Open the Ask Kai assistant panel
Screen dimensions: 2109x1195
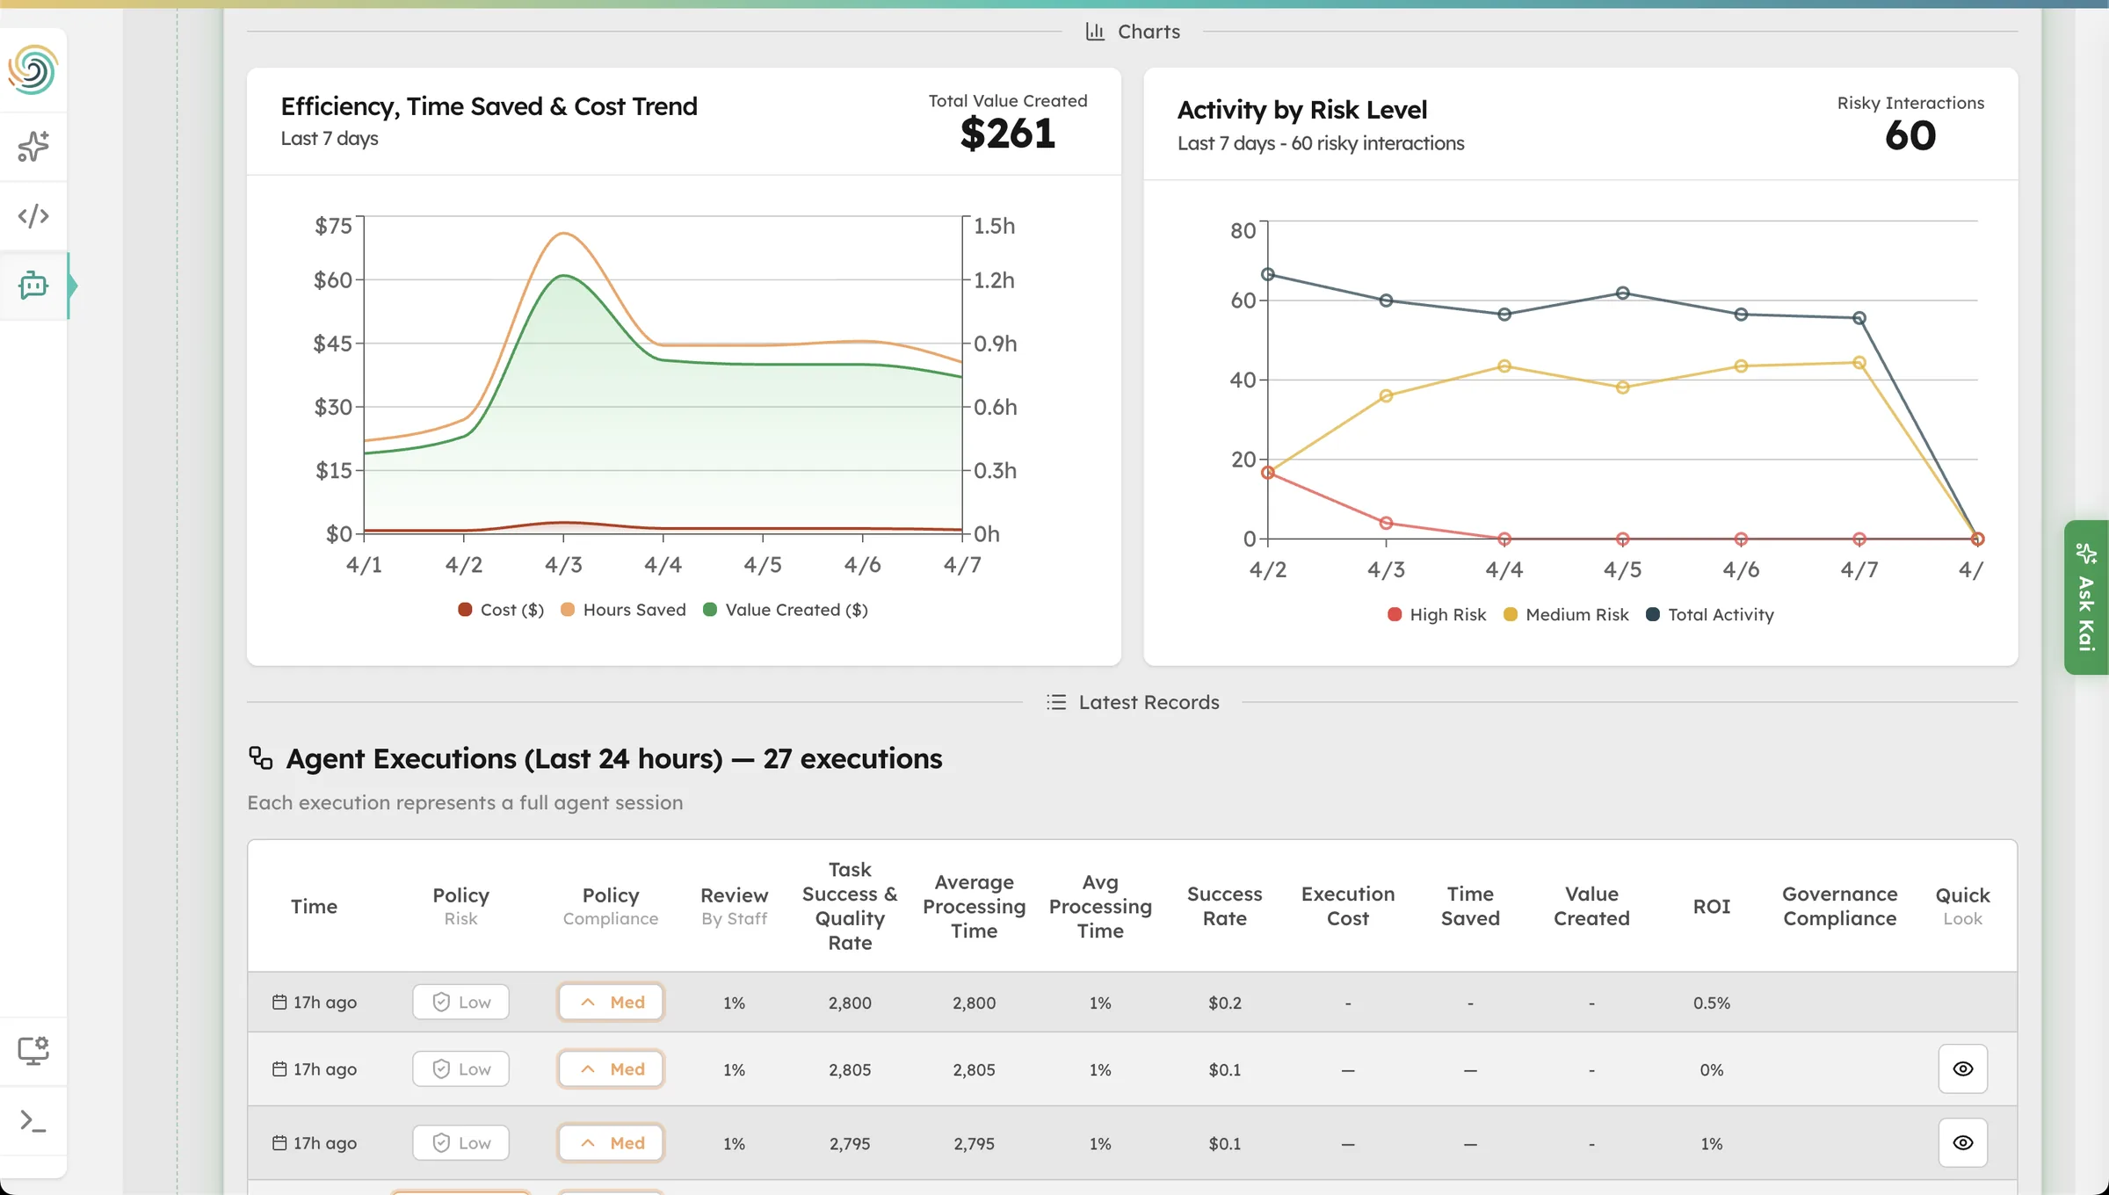2086,598
